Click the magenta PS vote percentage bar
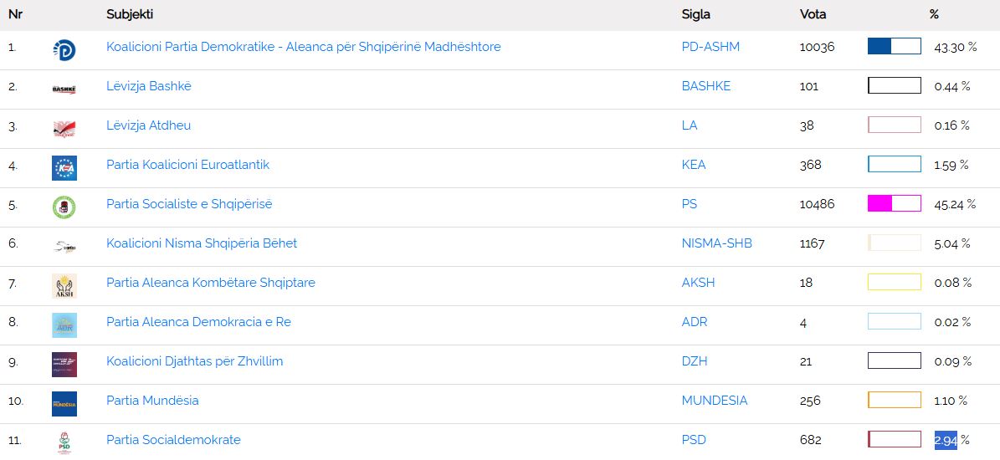1000x460 pixels. coord(894,203)
